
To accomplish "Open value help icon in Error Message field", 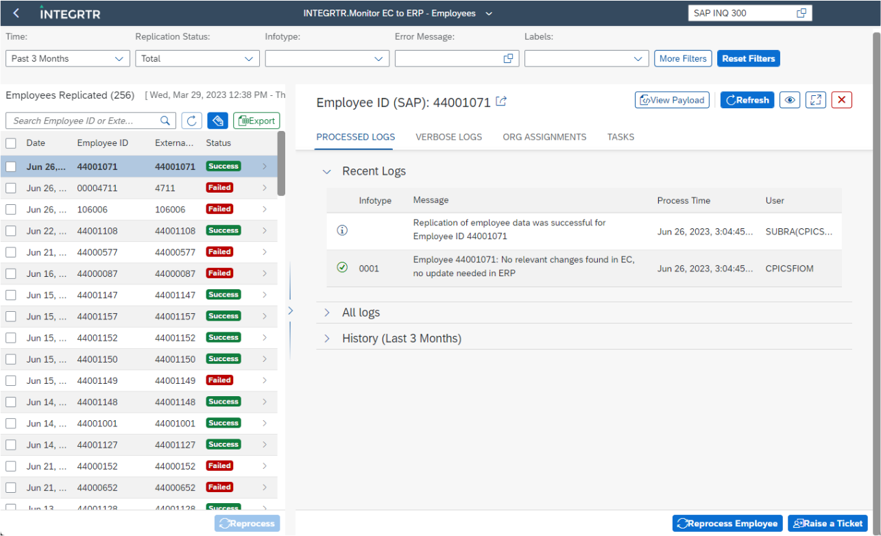I will (x=508, y=59).
